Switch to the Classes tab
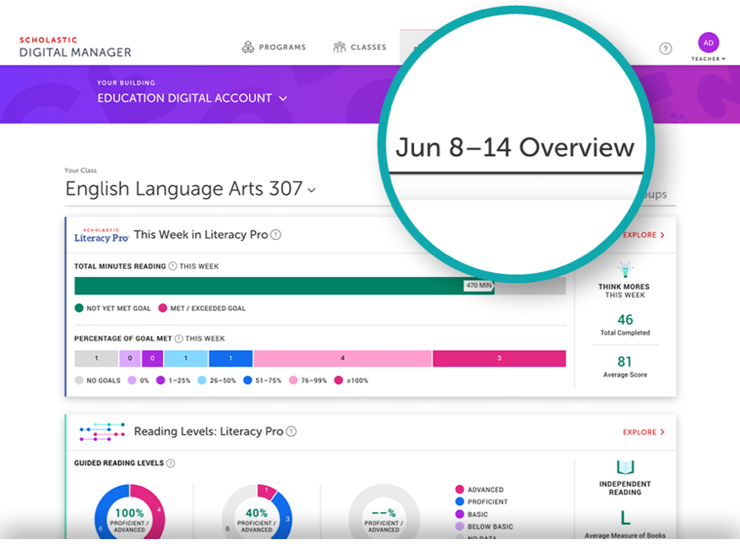Image resolution: width=740 pixels, height=556 pixels. tap(360, 47)
